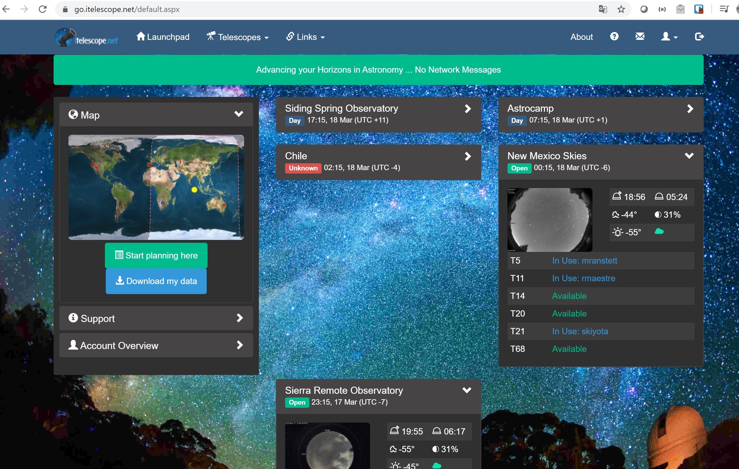
Task: Click the Map globe icon
Action: click(x=73, y=115)
